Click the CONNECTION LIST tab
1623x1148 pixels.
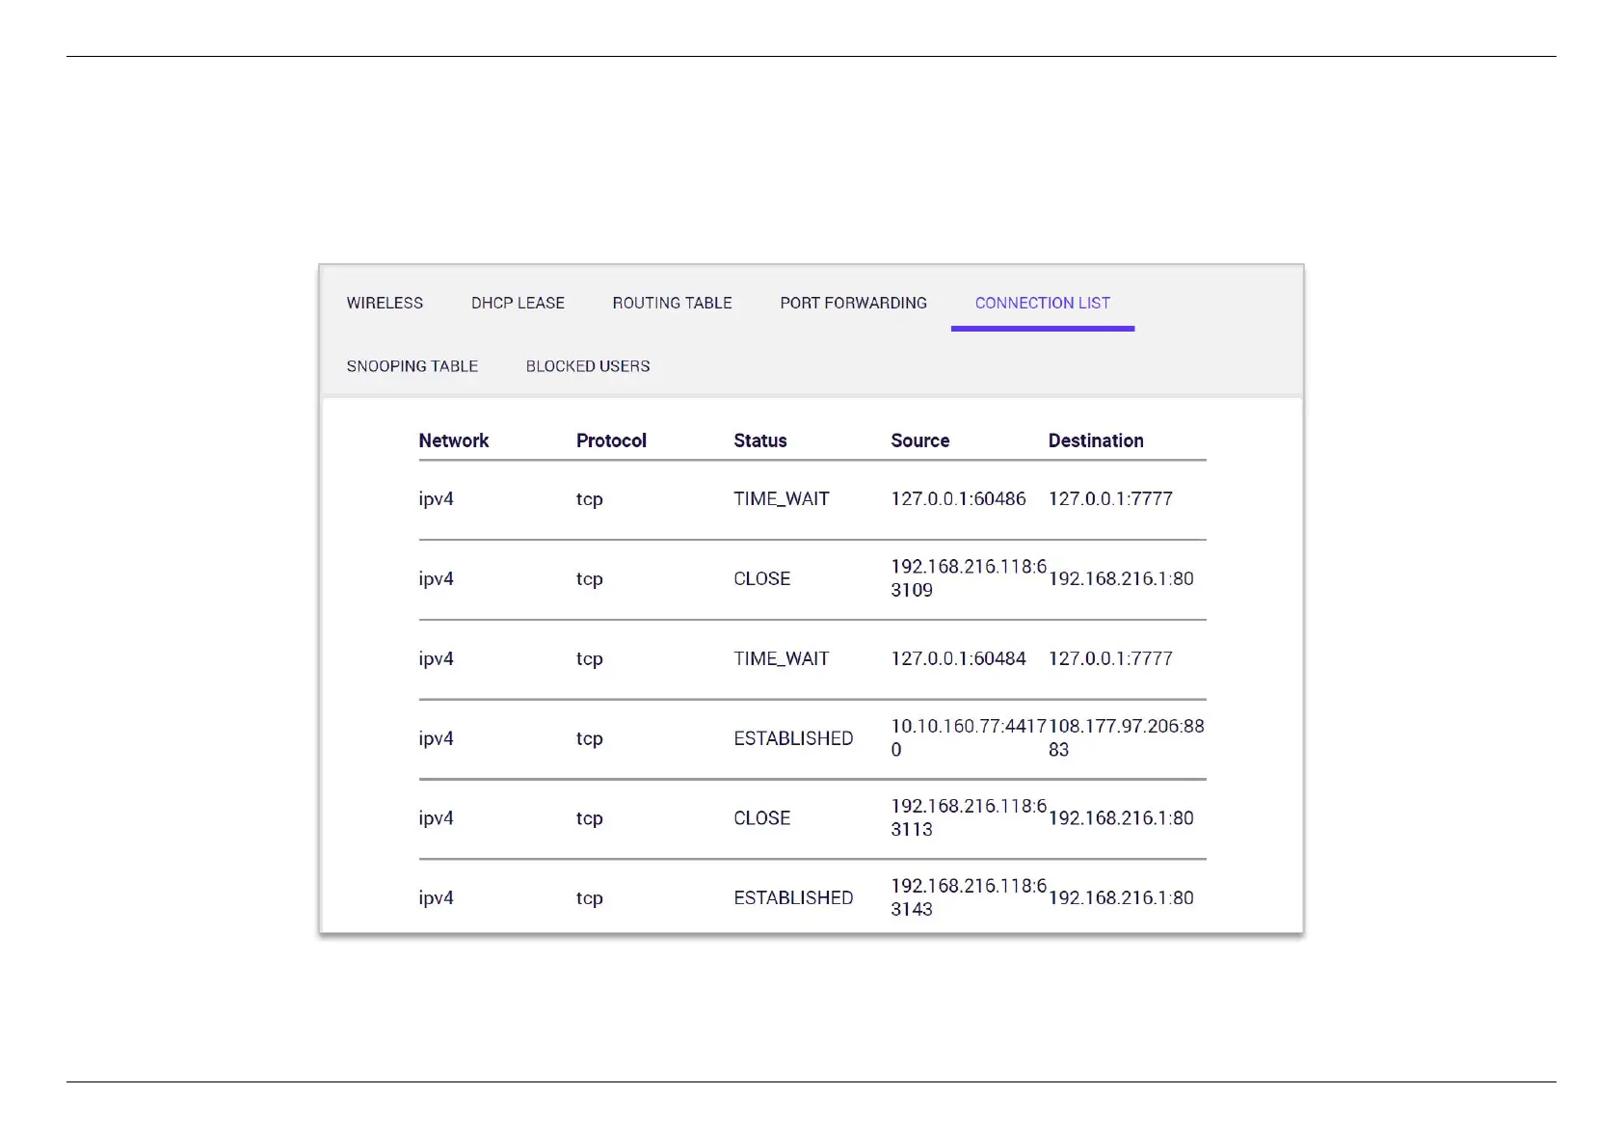click(x=1042, y=303)
